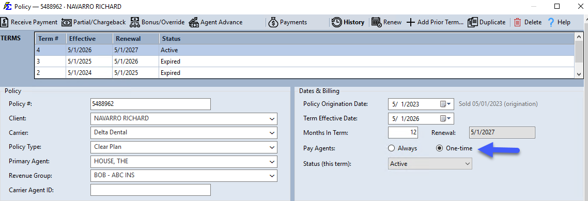Select term 3 row in terms list
Image resolution: width=588 pixels, height=201 pixels.
pos(304,61)
